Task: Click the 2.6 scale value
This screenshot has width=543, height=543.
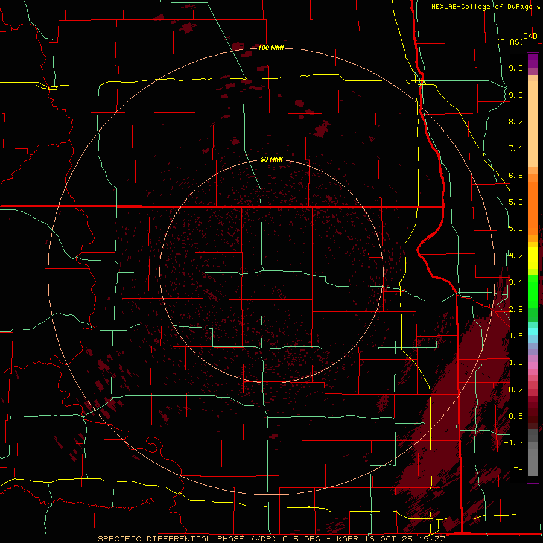Action: pos(516,310)
